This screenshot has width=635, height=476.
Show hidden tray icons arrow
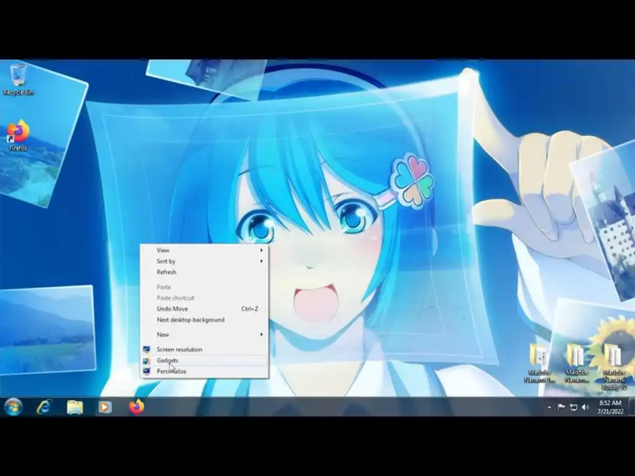coord(549,407)
